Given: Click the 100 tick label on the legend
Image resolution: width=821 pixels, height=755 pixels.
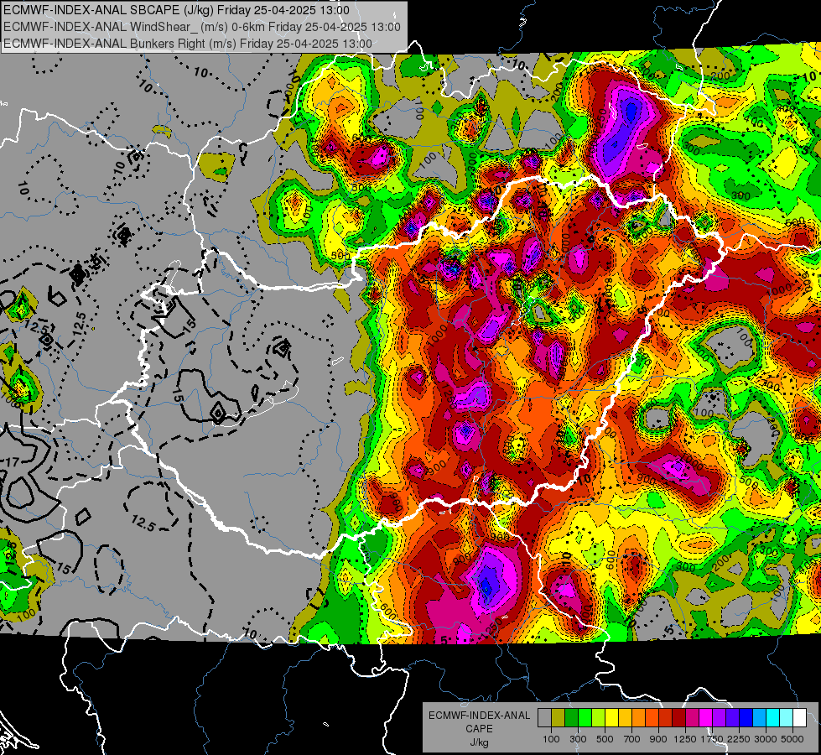Looking at the screenshot, I should tap(551, 739).
